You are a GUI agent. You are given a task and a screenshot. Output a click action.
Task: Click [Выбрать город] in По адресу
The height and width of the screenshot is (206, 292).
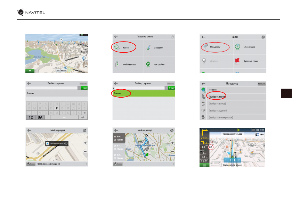(233, 97)
